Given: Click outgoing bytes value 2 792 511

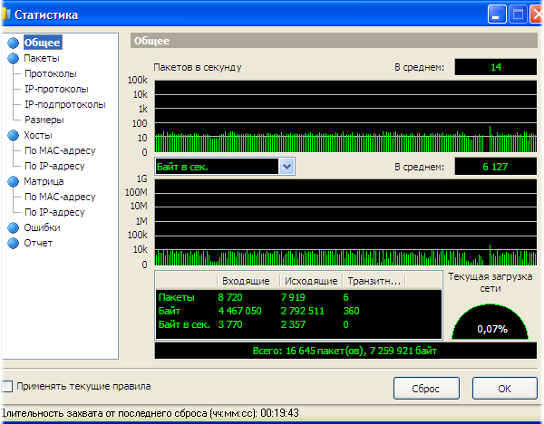Looking at the screenshot, I should tap(303, 311).
